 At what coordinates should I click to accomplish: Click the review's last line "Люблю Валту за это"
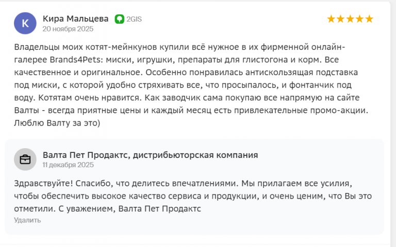tap(57, 122)
